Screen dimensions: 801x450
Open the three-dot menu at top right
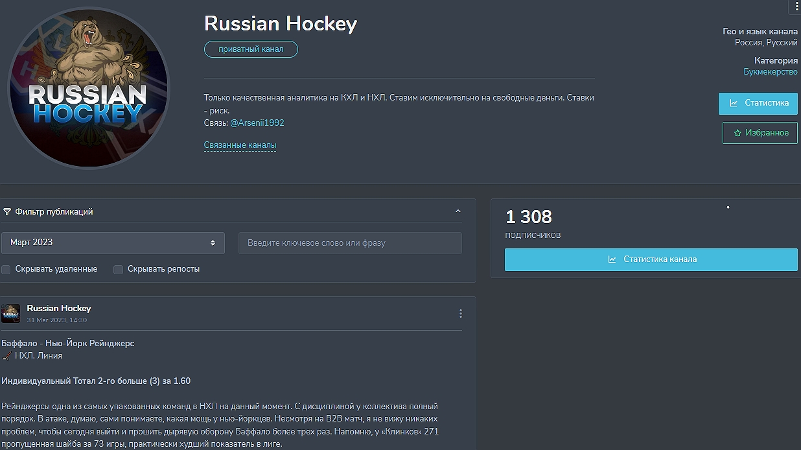pyautogui.click(x=796, y=6)
